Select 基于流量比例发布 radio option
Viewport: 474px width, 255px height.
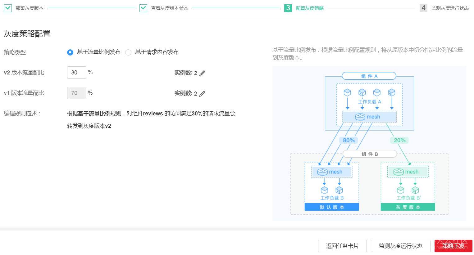point(70,52)
